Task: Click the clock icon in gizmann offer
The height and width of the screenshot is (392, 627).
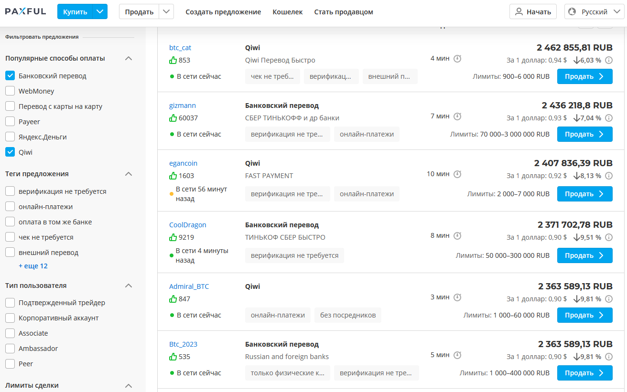Action: [457, 117]
